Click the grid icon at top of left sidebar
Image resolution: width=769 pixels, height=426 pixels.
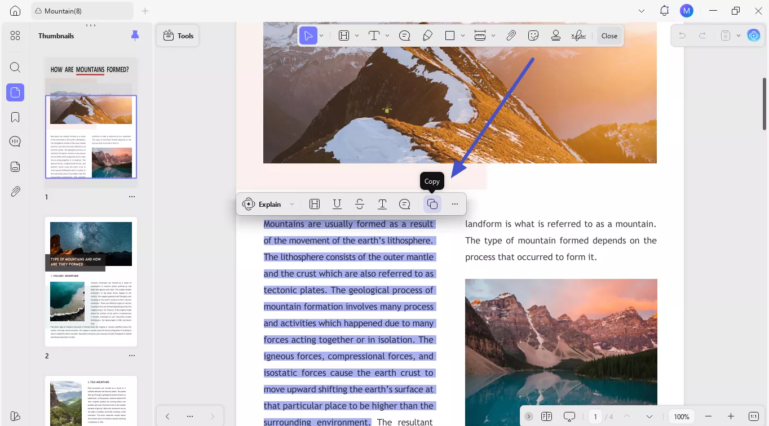[15, 35]
